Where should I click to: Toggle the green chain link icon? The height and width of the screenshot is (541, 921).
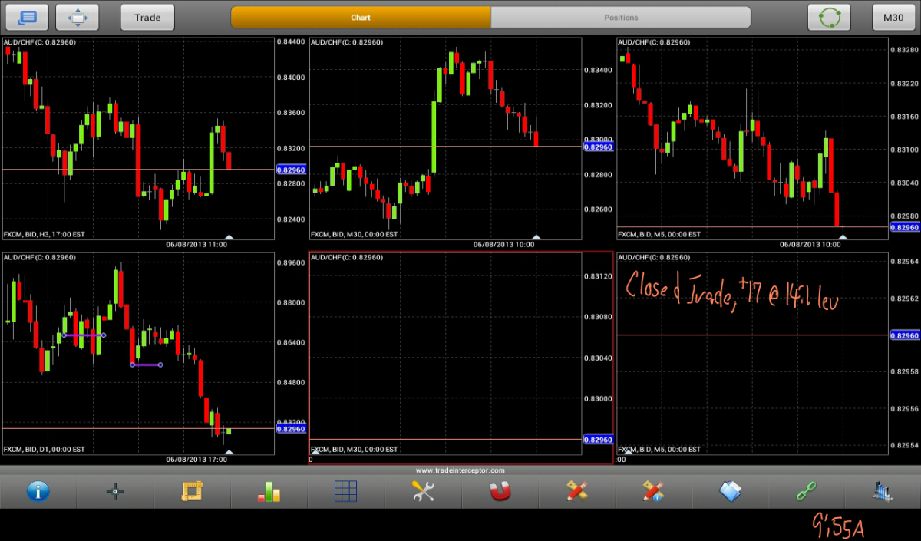point(807,492)
